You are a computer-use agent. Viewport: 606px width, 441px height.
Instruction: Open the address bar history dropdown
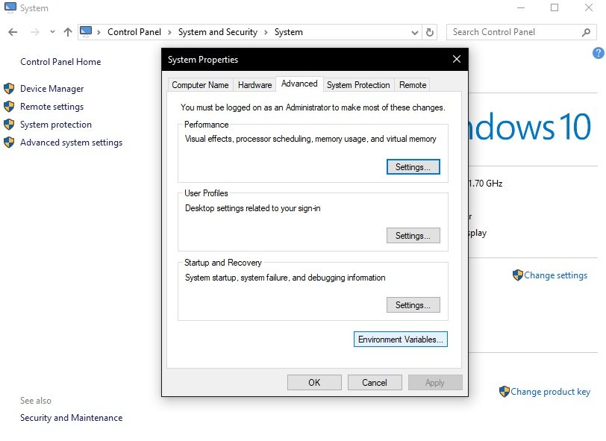[x=415, y=33]
